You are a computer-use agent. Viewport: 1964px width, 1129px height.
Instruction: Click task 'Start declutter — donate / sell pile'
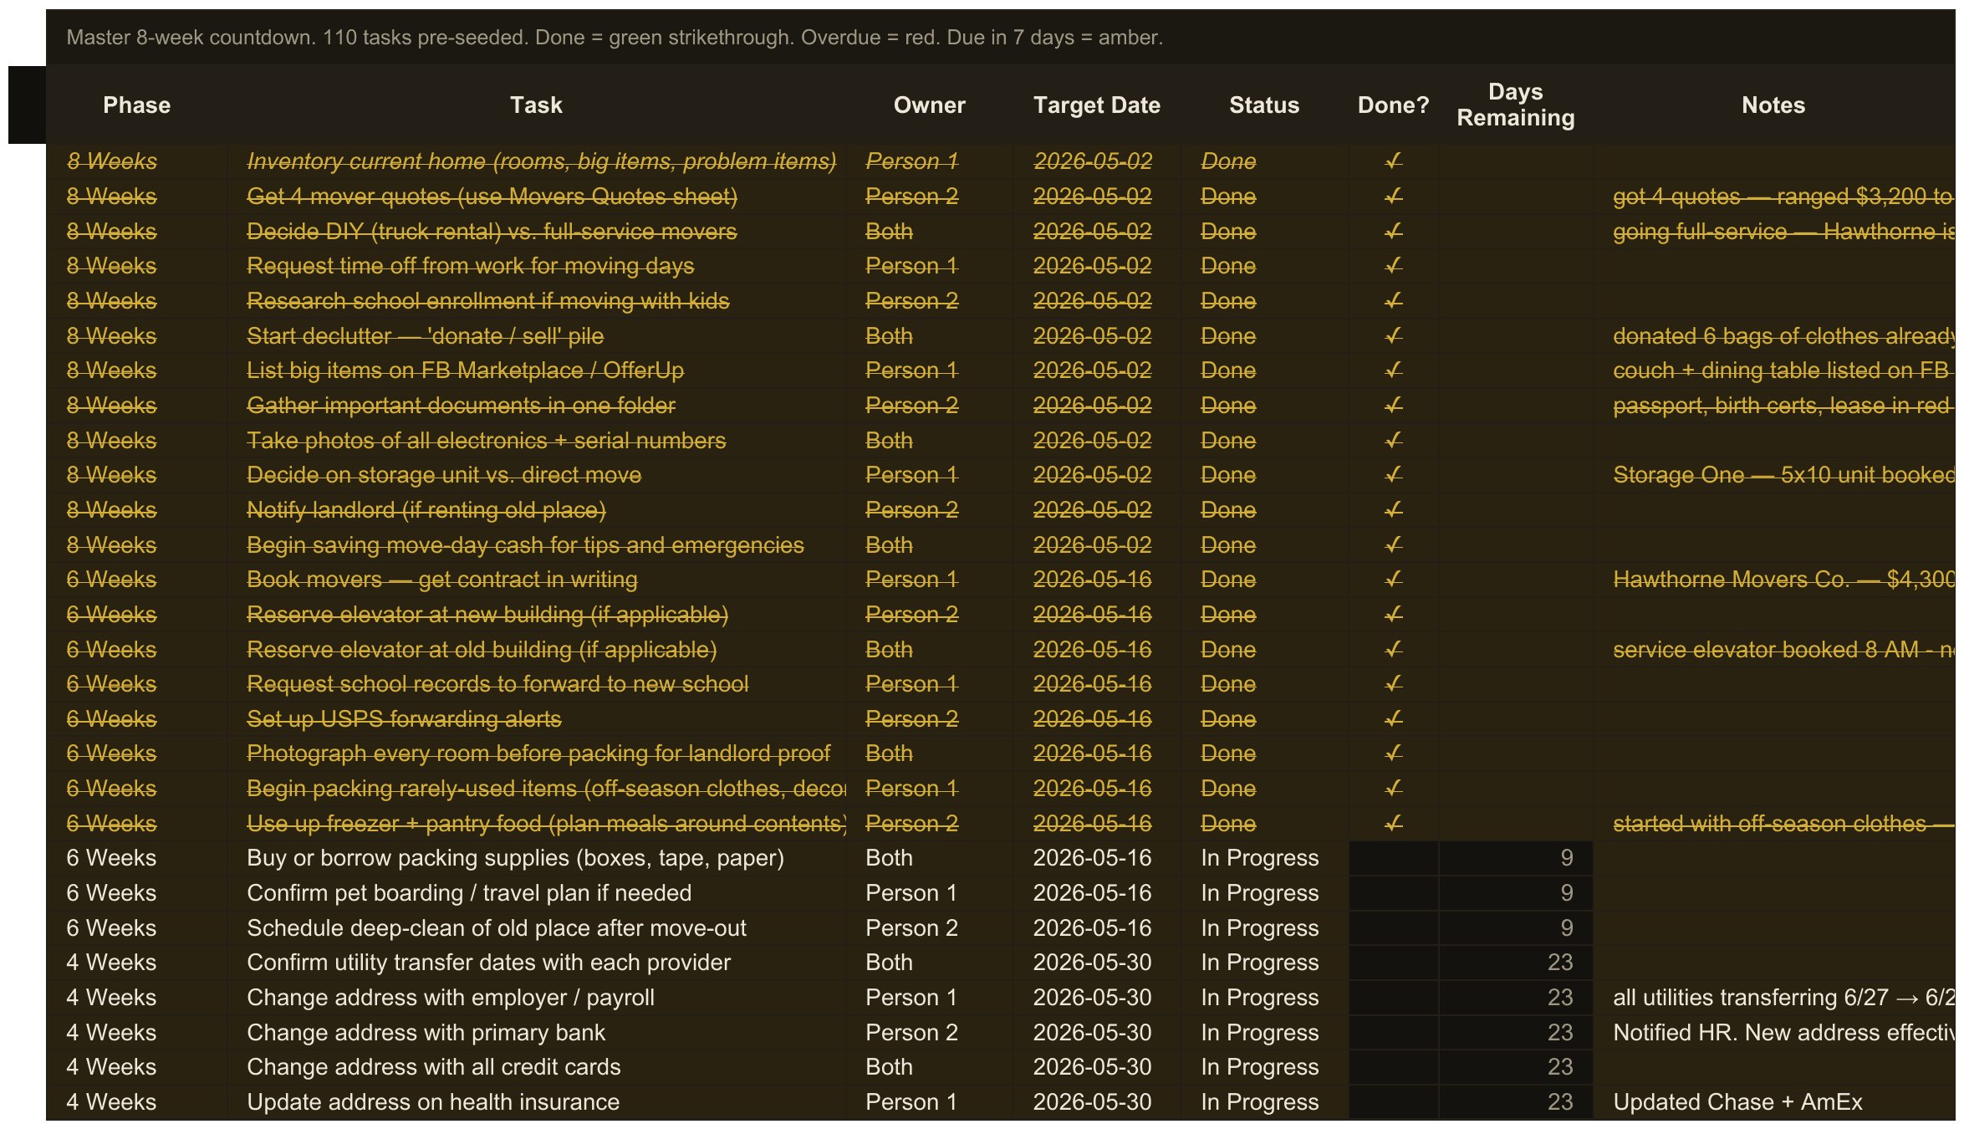pyautogui.click(x=425, y=336)
